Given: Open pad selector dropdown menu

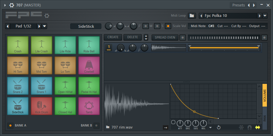Looking at the screenshot, I should 44,26.
